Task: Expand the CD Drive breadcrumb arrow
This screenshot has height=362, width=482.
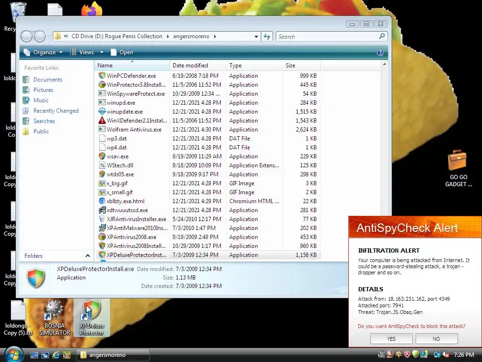Action: (x=168, y=36)
